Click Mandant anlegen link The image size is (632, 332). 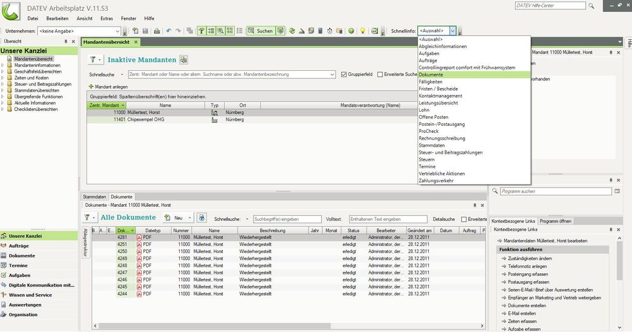(111, 86)
